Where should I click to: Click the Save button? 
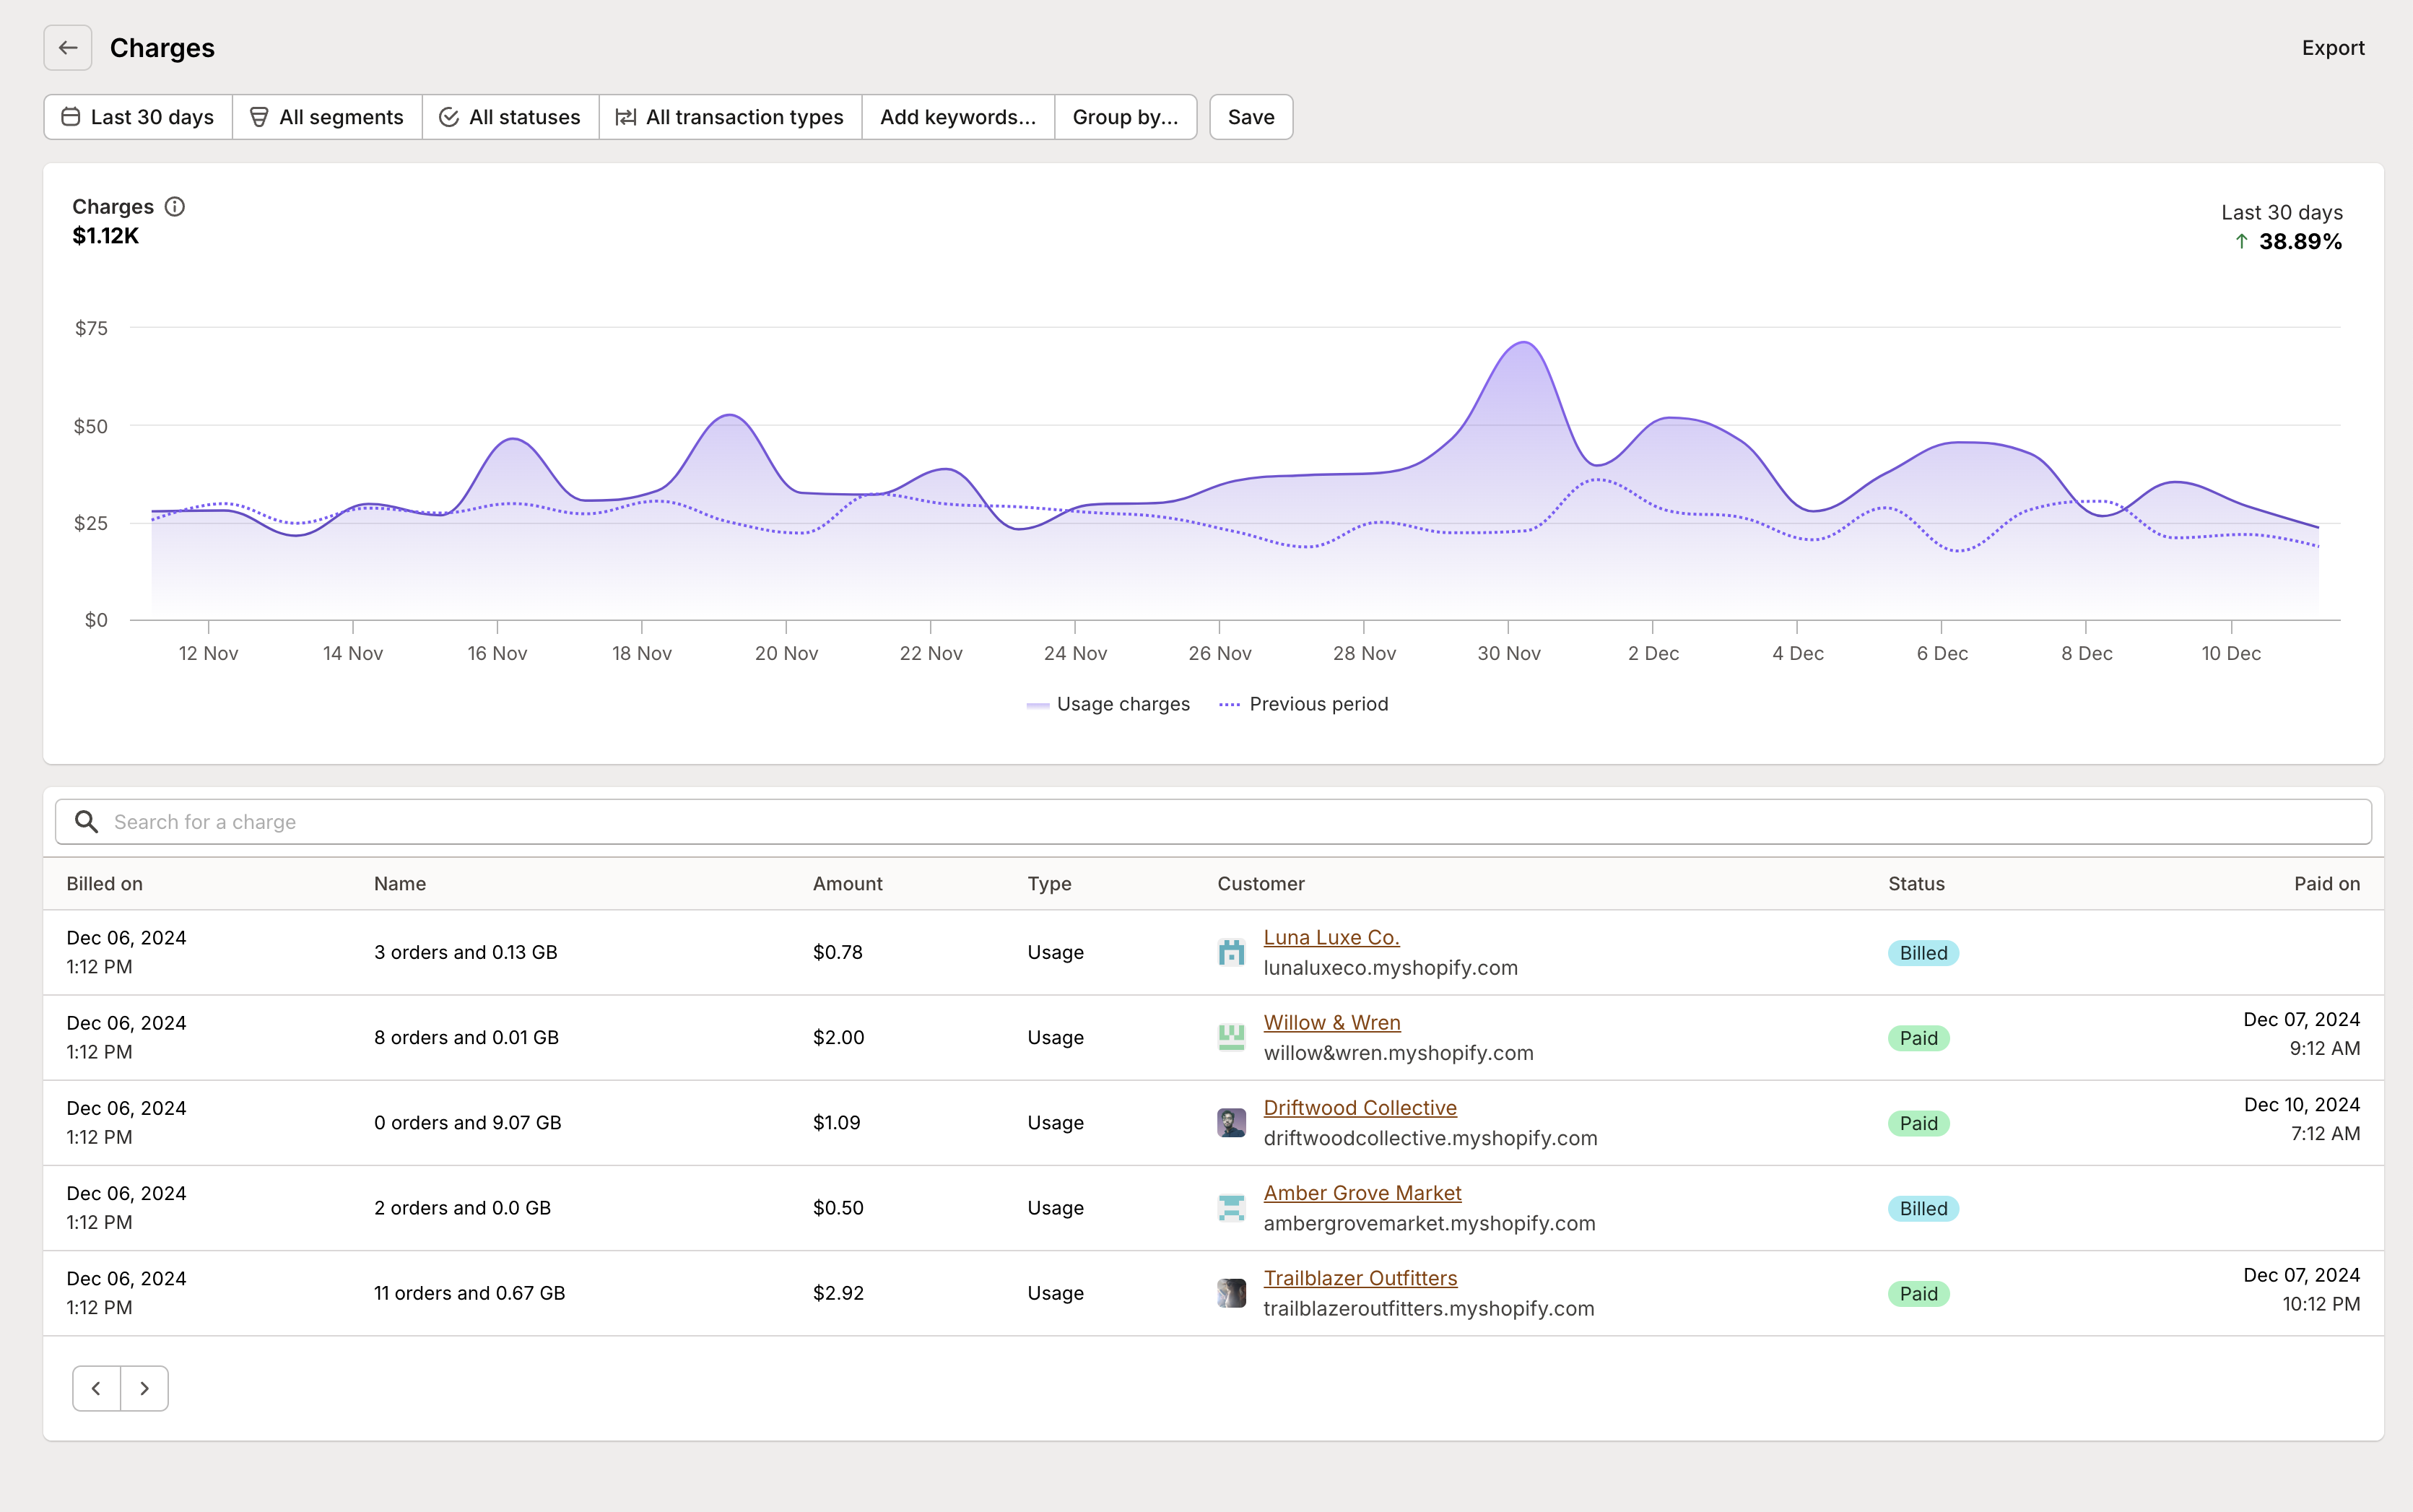1250,117
